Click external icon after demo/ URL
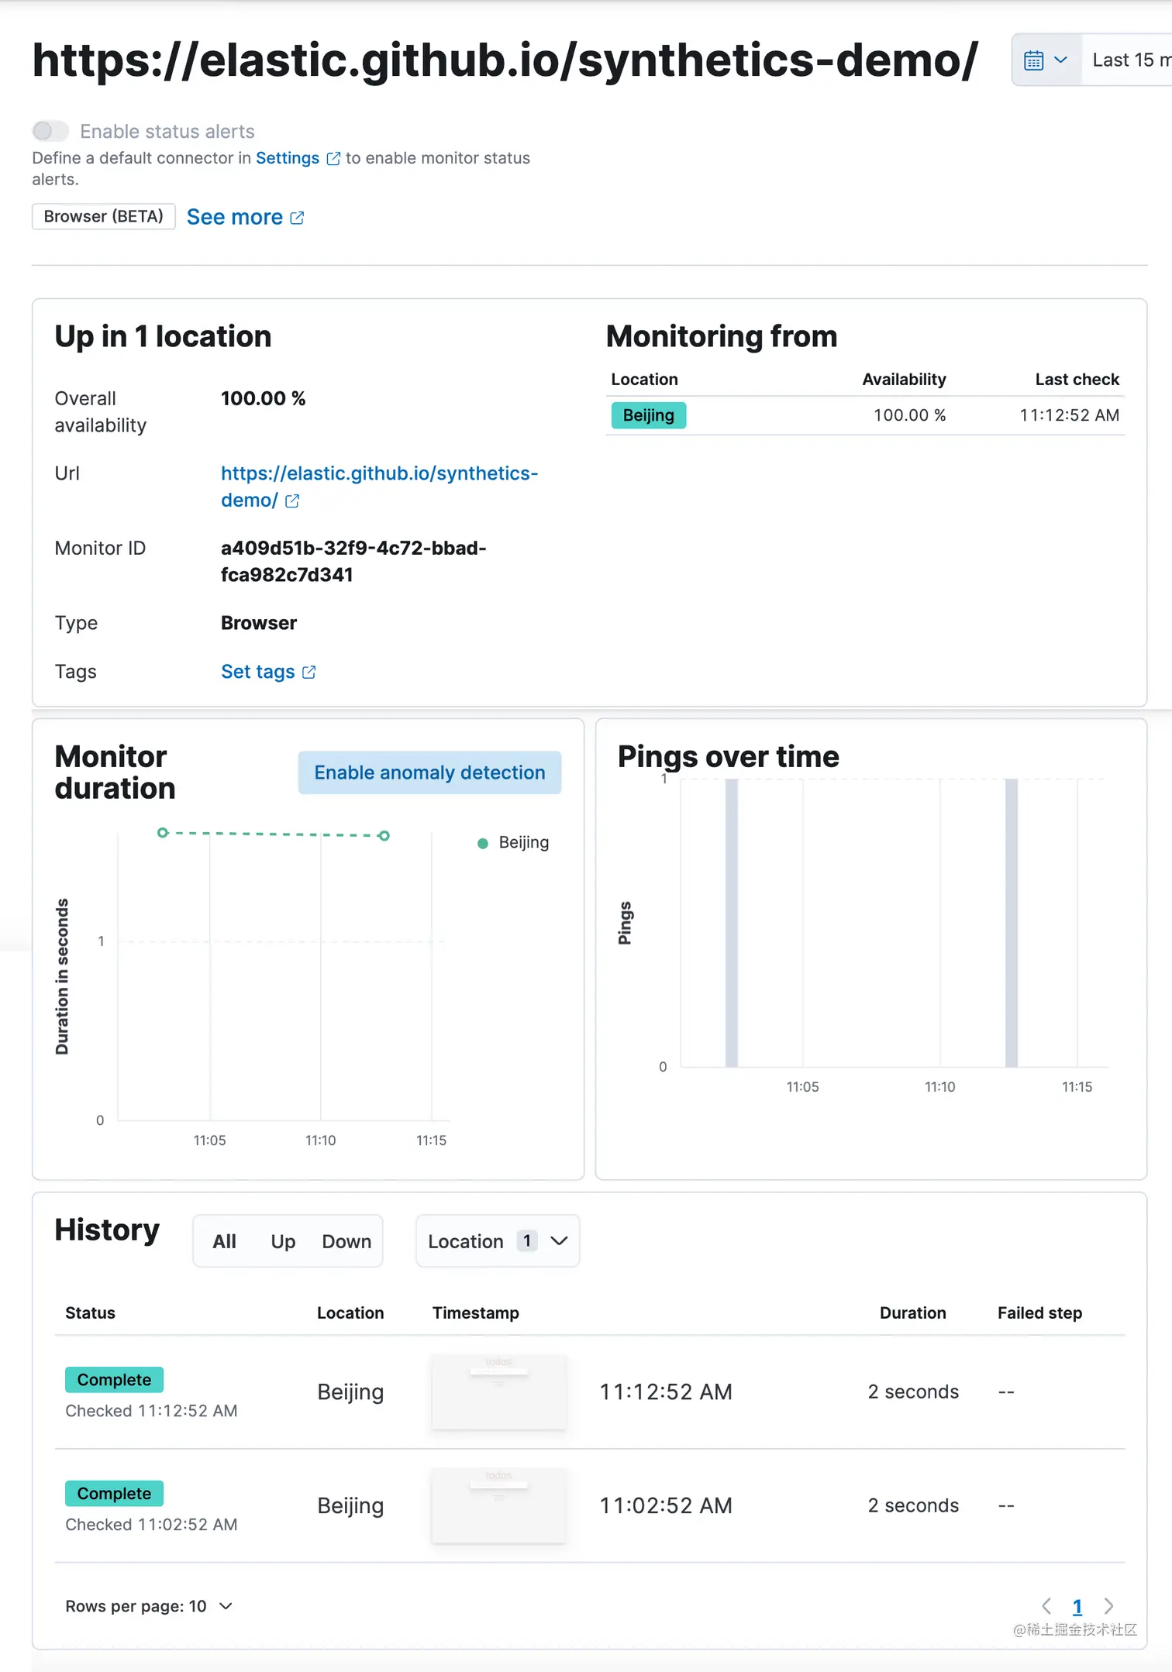Image resolution: width=1172 pixels, height=1672 pixels. [x=292, y=501]
